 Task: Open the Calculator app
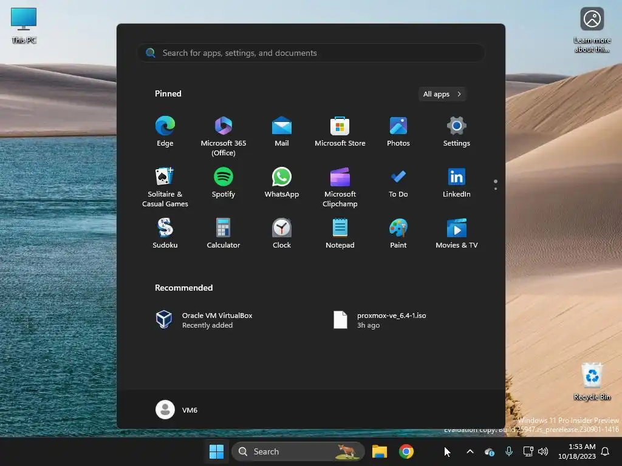click(224, 234)
